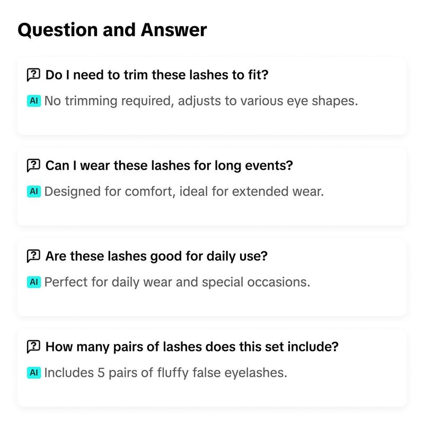Click the 'Question and Answer' heading
This screenshot has width=424, height=424.
point(112,30)
